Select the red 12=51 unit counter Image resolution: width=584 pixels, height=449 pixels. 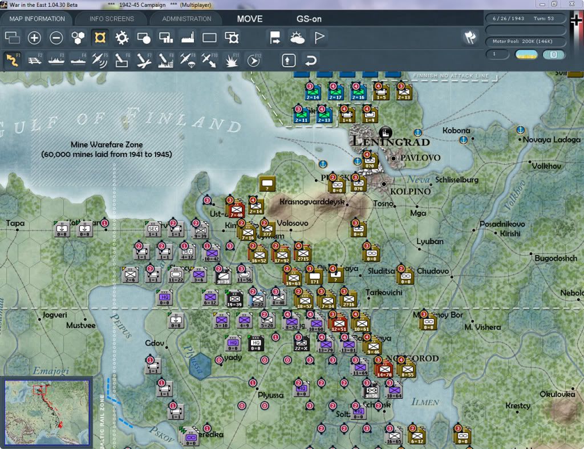coord(339,322)
